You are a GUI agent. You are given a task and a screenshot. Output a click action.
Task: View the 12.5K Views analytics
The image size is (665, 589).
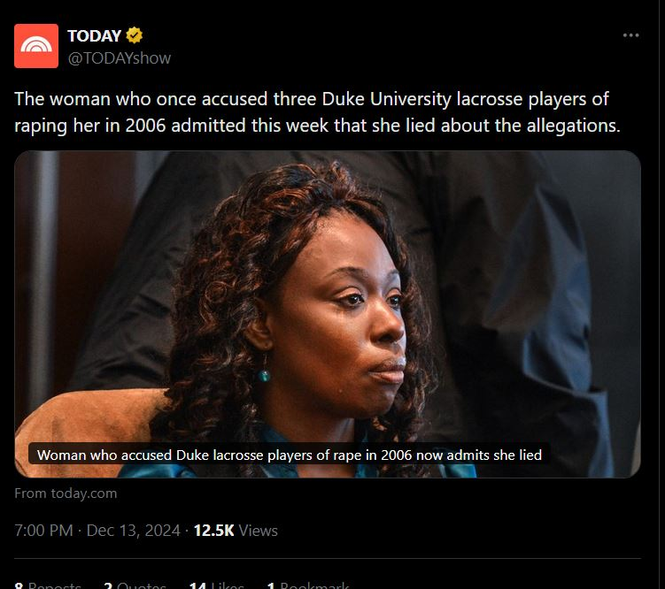235,531
